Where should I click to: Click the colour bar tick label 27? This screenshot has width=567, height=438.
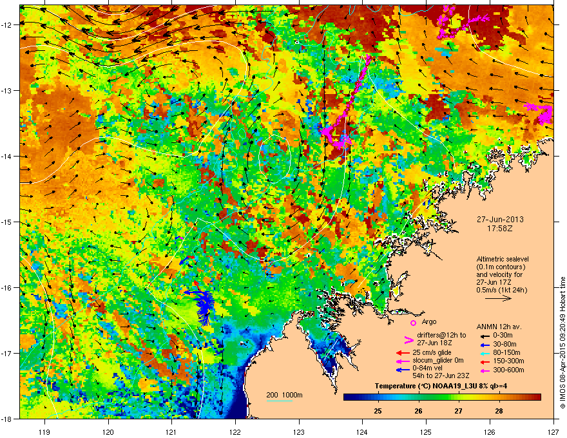click(x=459, y=411)
